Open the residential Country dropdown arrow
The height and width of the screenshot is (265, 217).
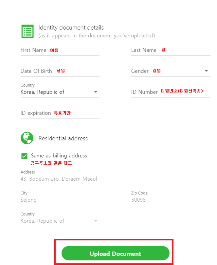pos(96,221)
